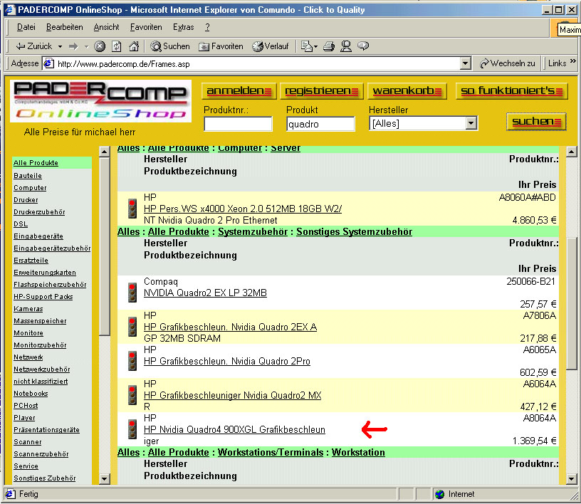
Task: Click results frame scroll down arrow
Action: click(x=572, y=479)
